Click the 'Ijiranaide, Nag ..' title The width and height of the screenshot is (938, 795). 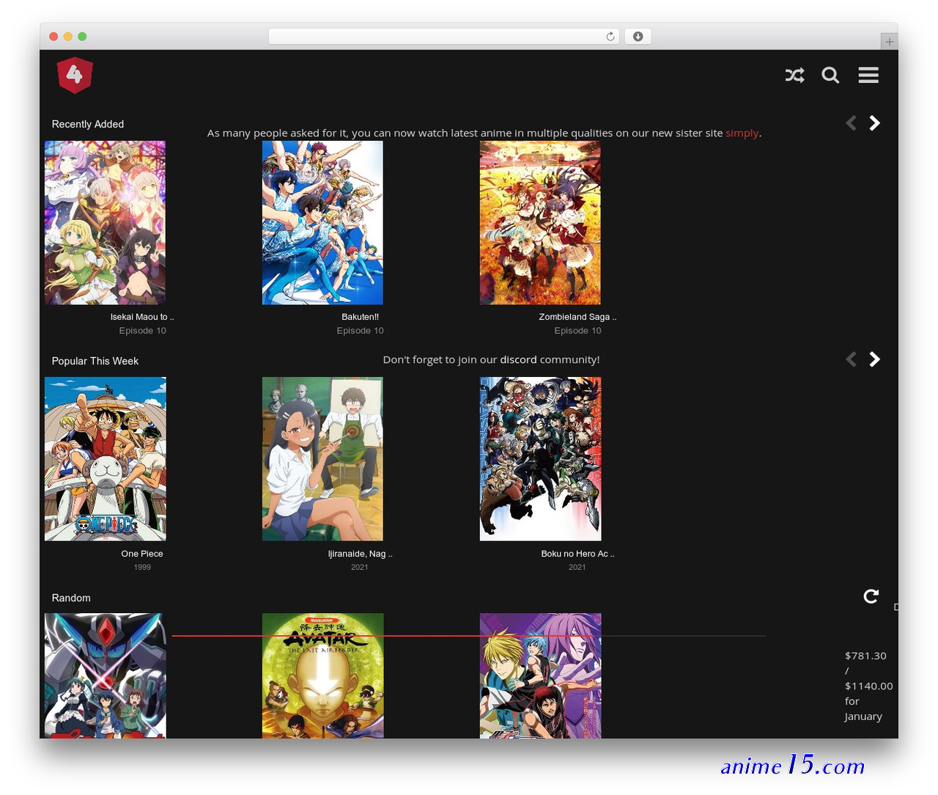(x=360, y=554)
